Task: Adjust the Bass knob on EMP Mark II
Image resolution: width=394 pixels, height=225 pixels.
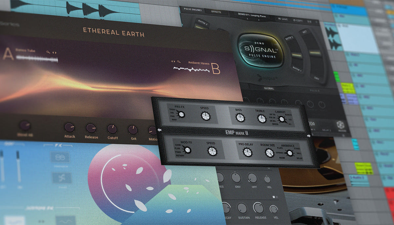Action: click(x=240, y=118)
